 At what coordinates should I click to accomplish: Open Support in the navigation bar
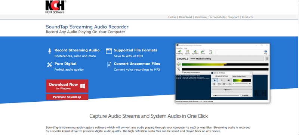point(233,17)
